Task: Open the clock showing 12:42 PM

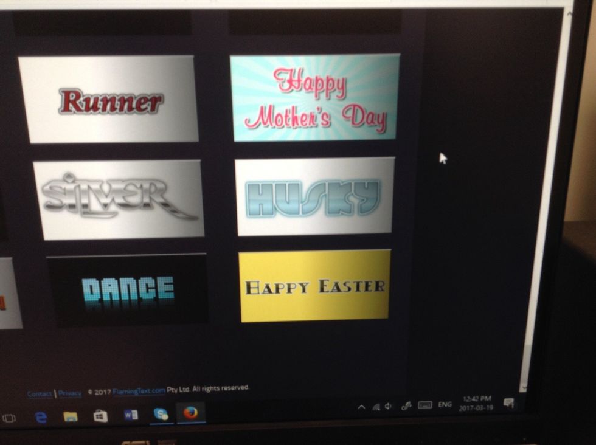Action: click(x=476, y=403)
